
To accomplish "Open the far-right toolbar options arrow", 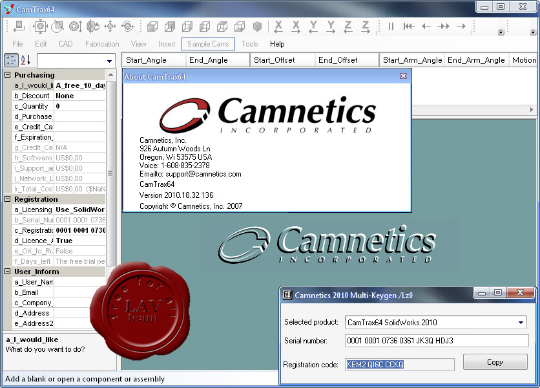I will point(533,32).
